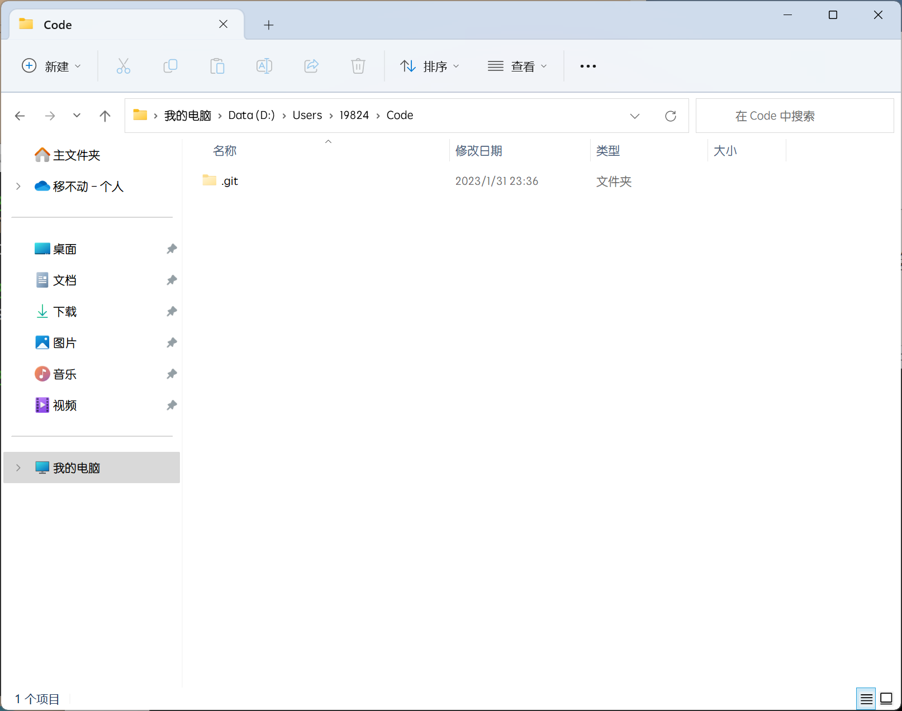
Task: Open the 查看 (View) dropdown
Action: (x=518, y=66)
